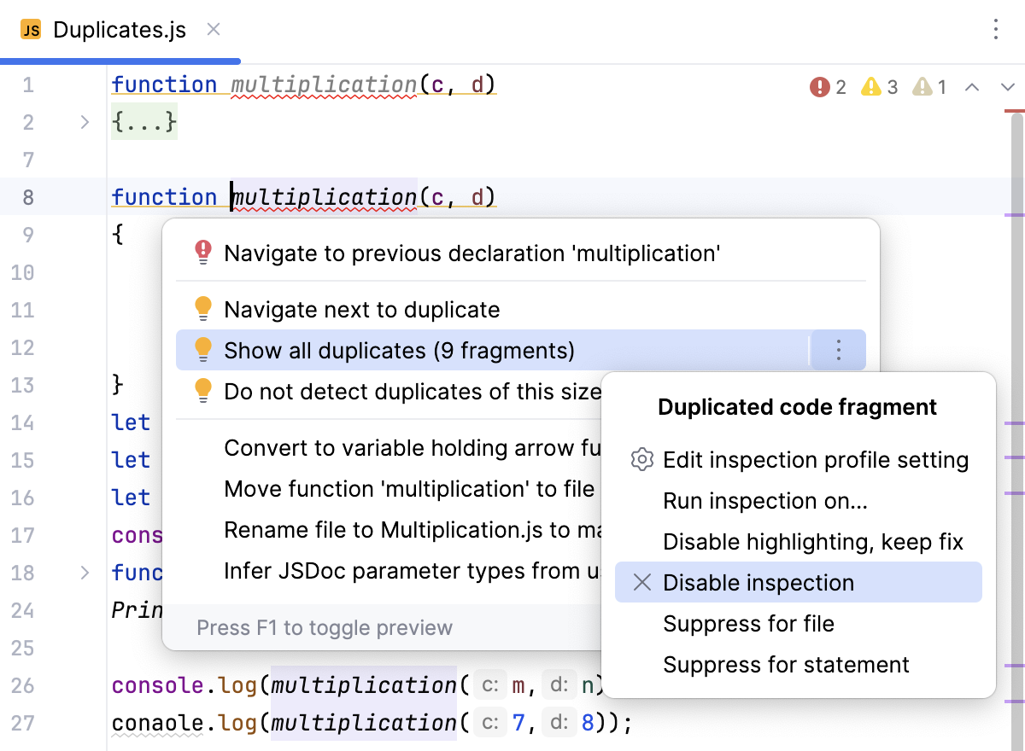Expand the folded function body on line 2

(x=84, y=122)
